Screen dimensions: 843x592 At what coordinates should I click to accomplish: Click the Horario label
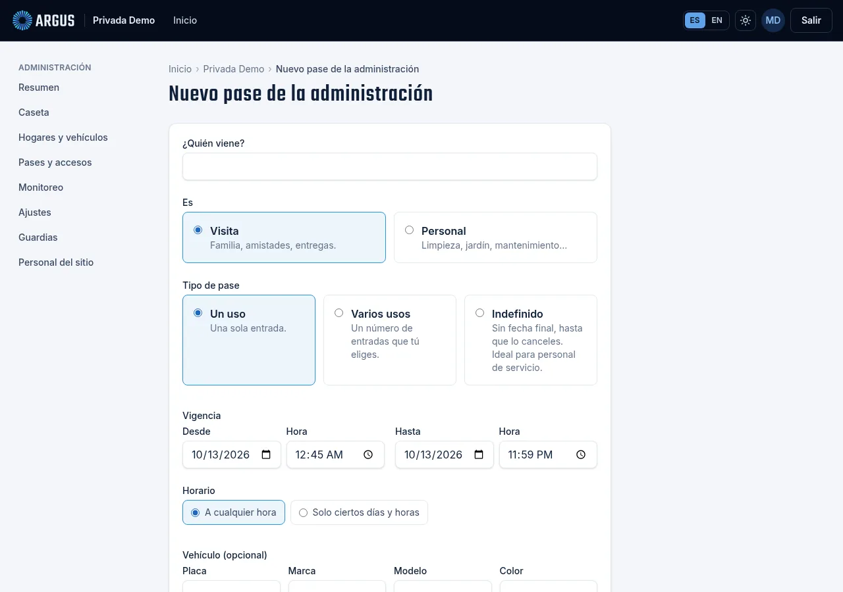(x=199, y=491)
